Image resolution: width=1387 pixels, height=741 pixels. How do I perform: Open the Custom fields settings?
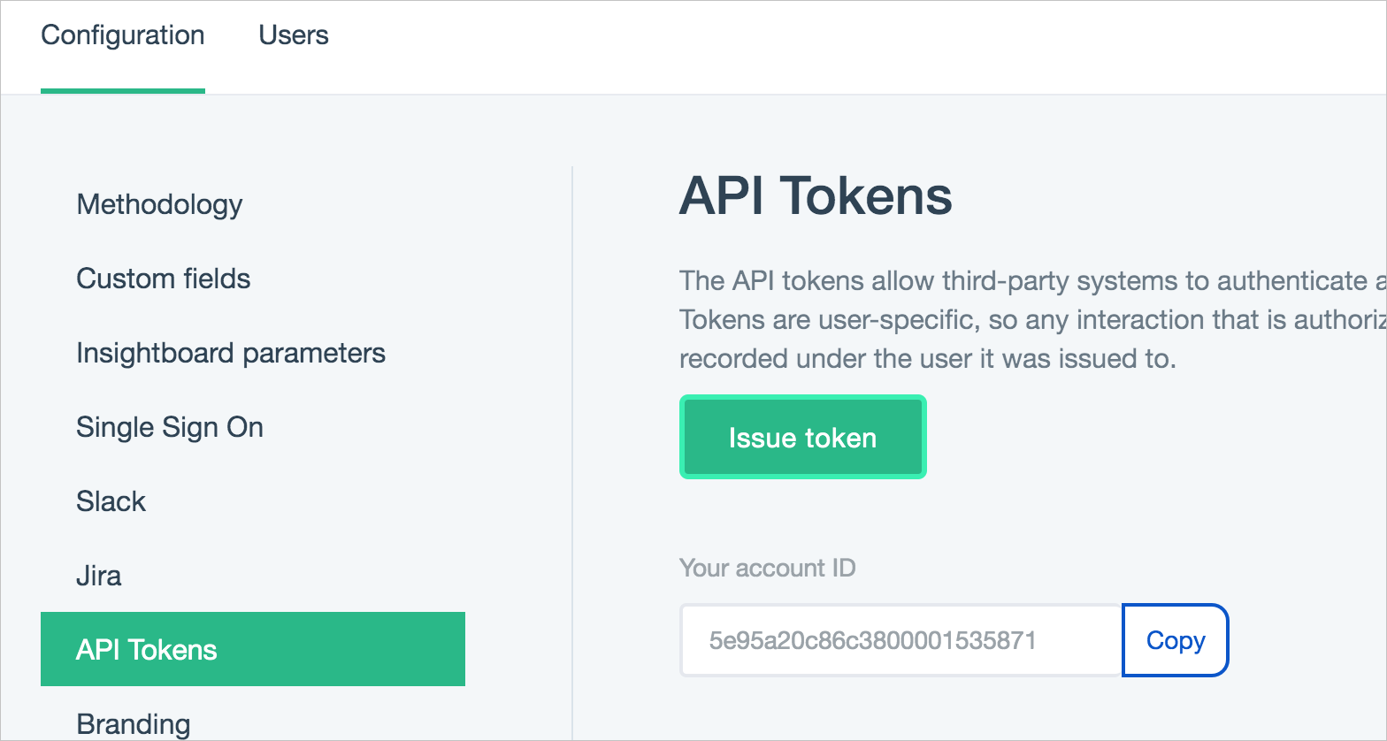[x=164, y=279]
